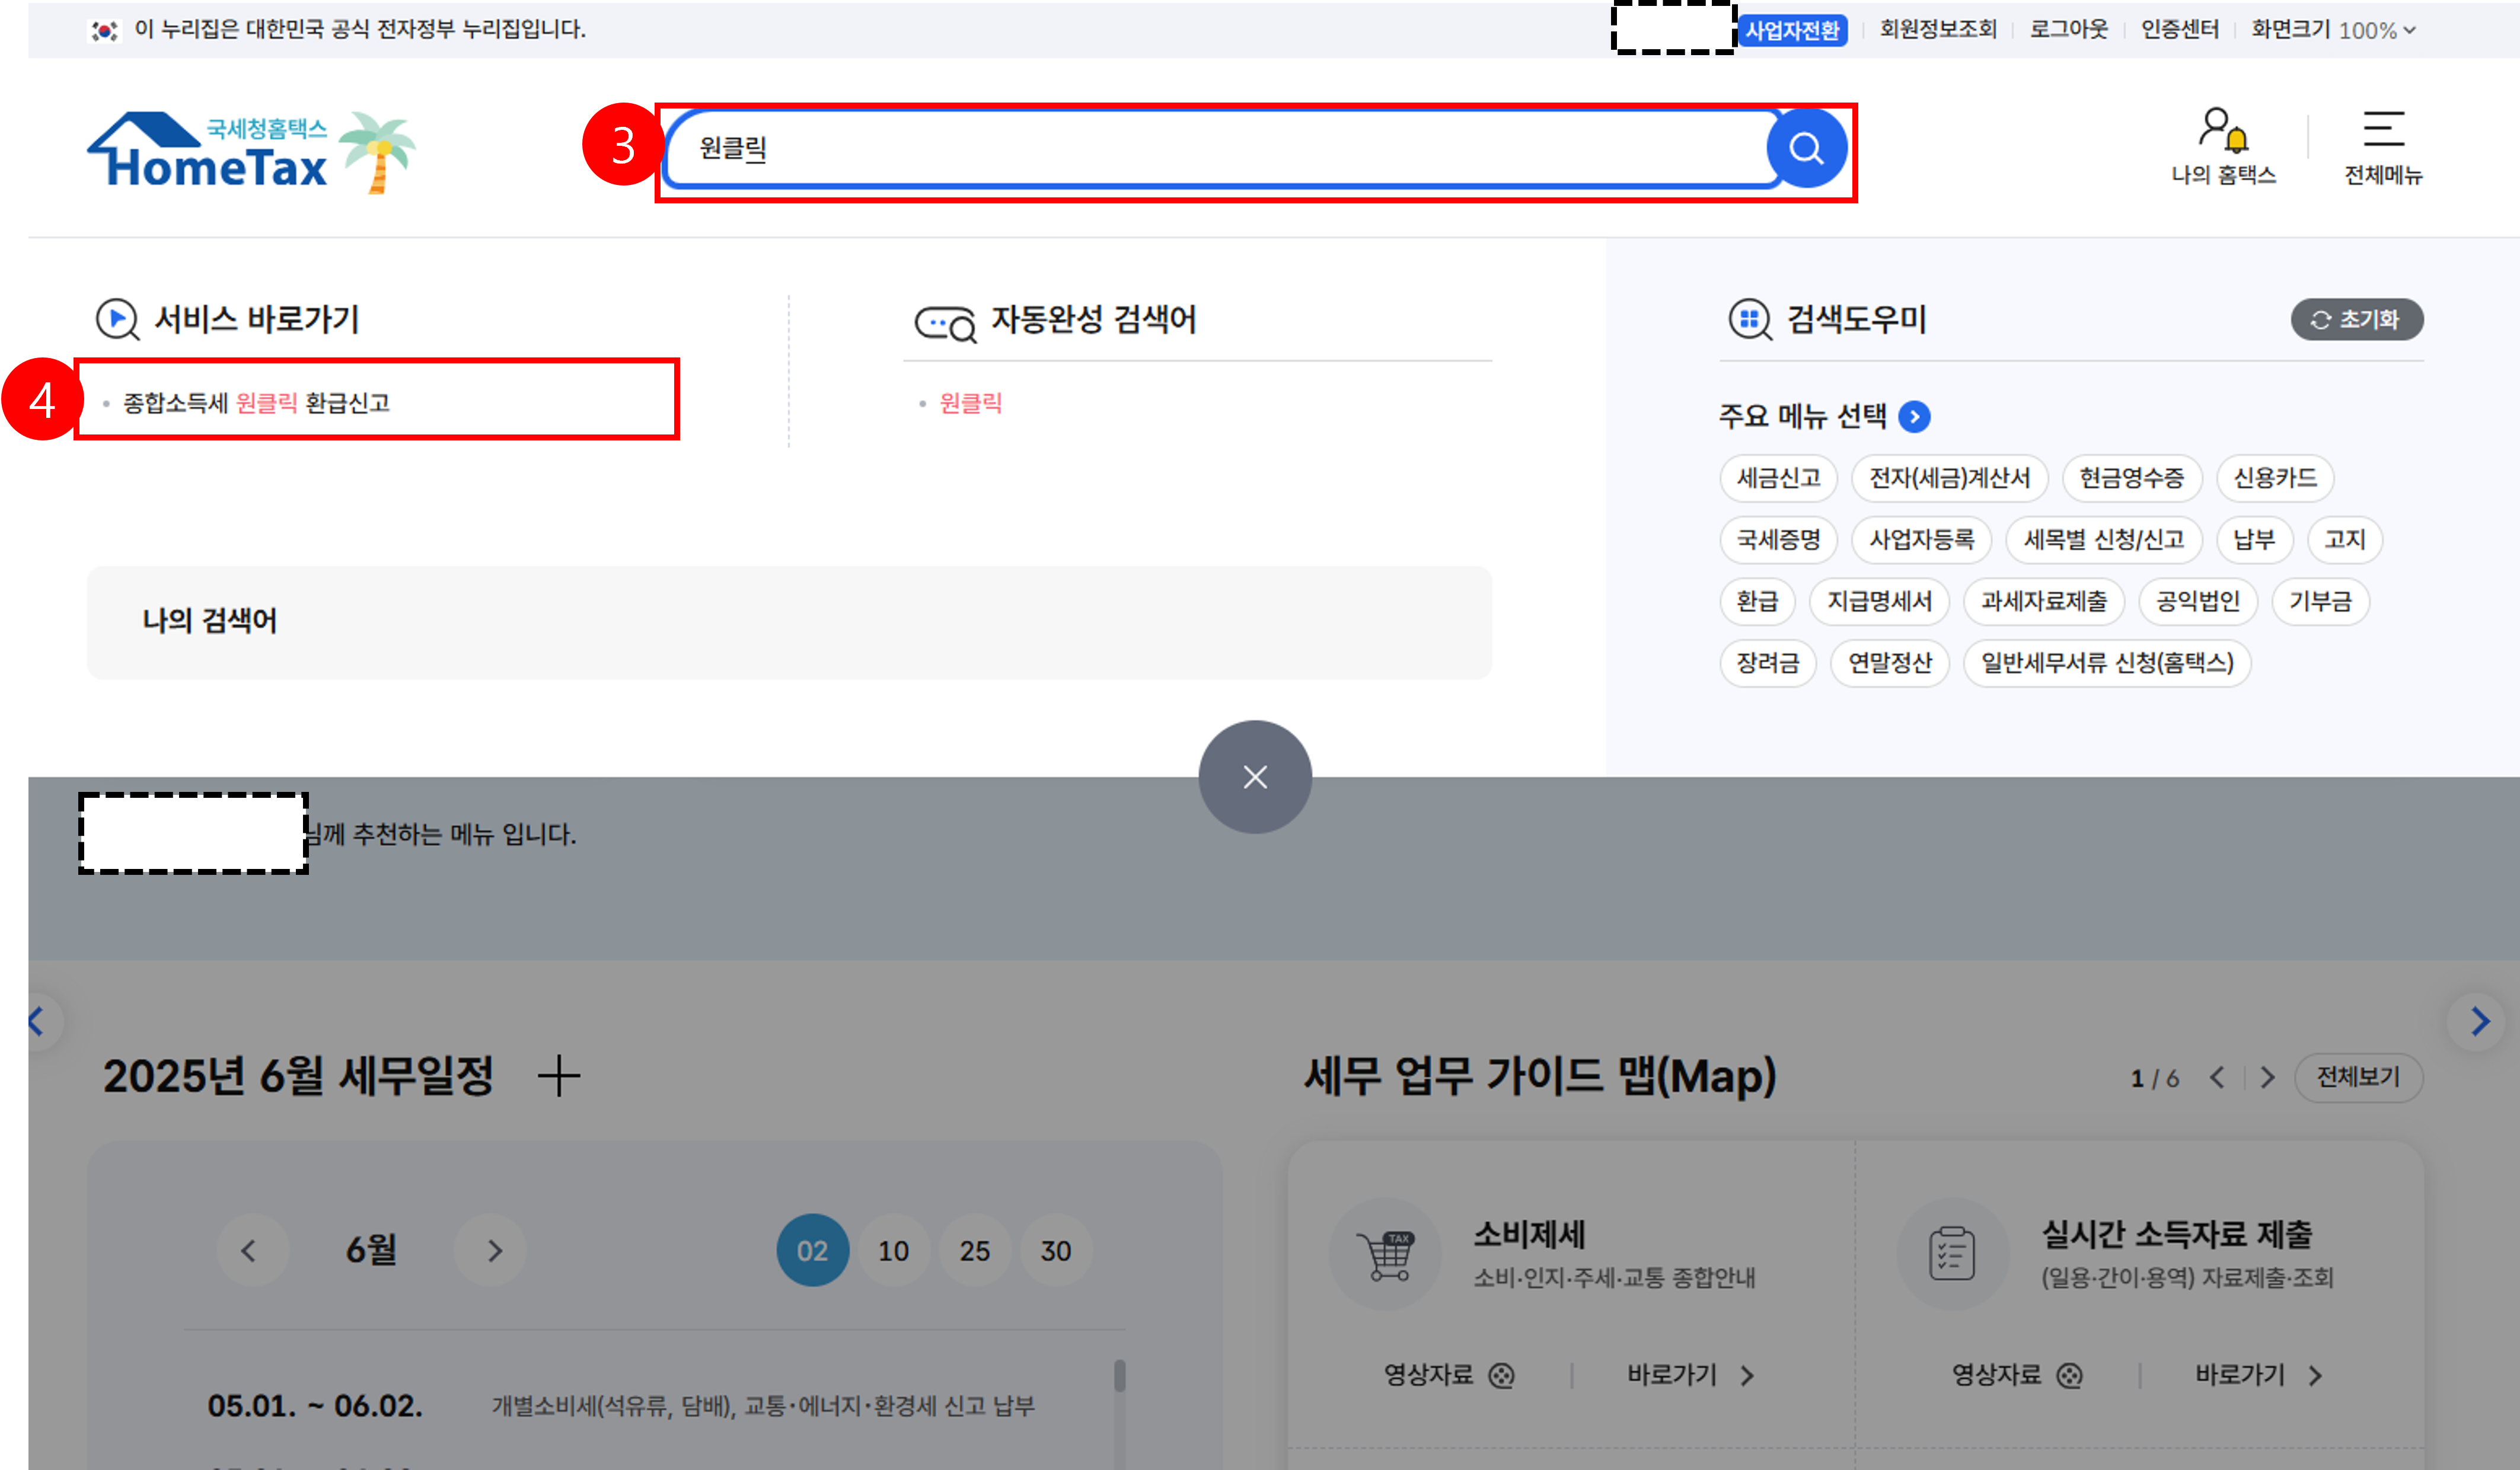Click the right carousel arrow at page edge
The height and width of the screenshot is (1470, 2520).
(2479, 1021)
